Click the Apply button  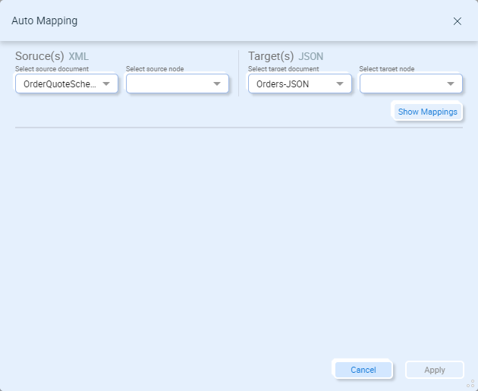(x=435, y=370)
